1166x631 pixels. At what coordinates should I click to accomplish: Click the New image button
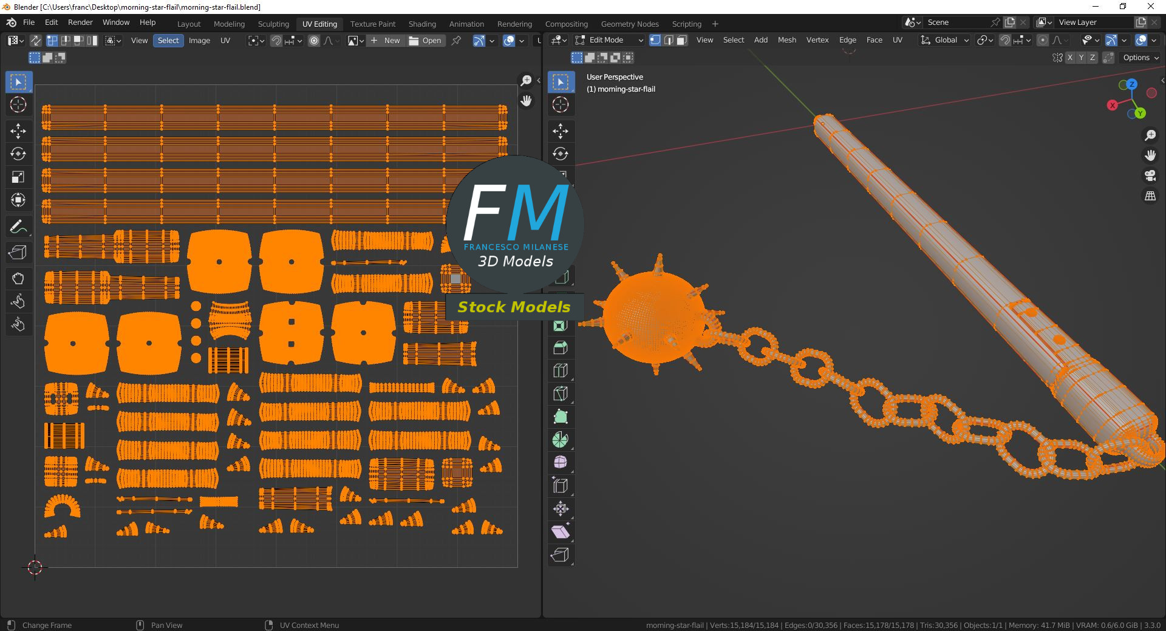click(x=386, y=41)
